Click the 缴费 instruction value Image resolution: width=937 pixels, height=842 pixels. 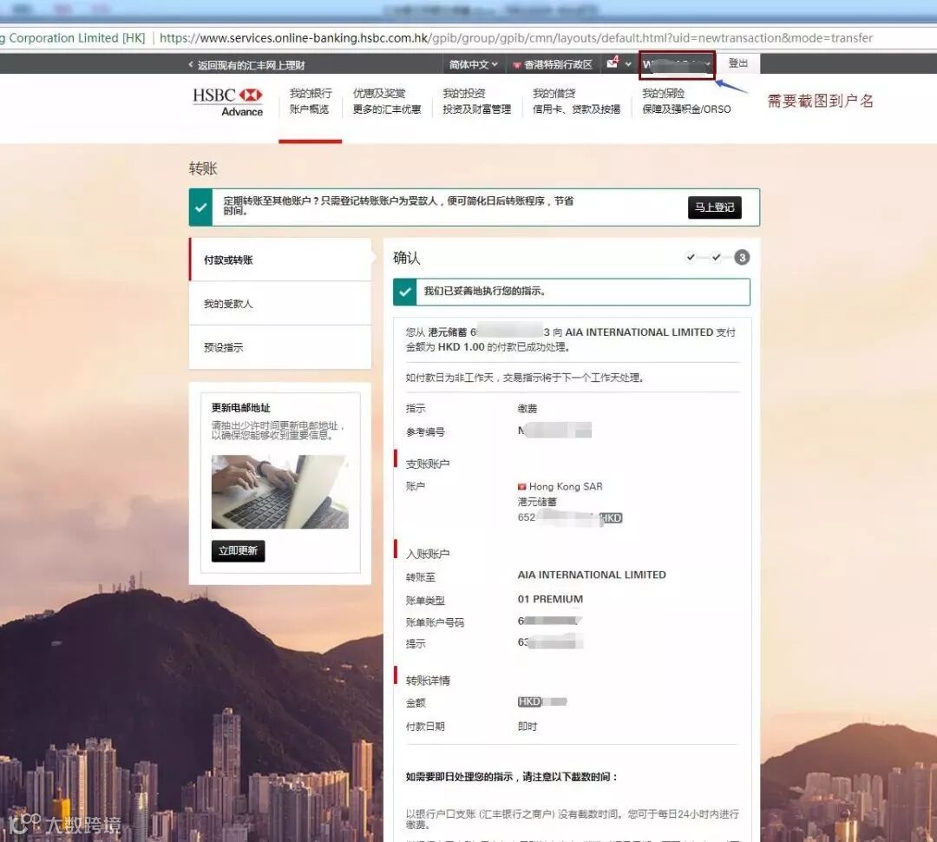click(x=527, y=409)
